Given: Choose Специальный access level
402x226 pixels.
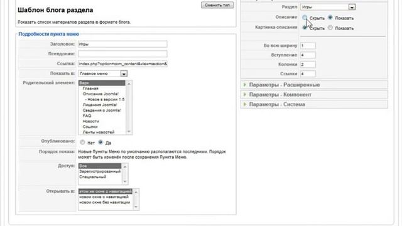Looking at the screenshot, I should (x=100, y=177).
